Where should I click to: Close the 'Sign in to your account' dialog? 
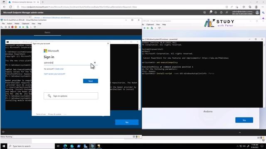(x=108, y=43)
